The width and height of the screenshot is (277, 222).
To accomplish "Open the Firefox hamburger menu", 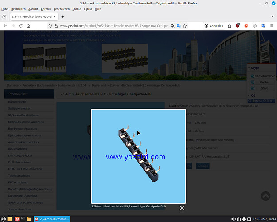I will click(x=271, y=26).
